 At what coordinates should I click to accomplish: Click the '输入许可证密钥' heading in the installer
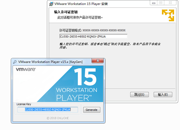pyautogui.click(x=66, y=12)
